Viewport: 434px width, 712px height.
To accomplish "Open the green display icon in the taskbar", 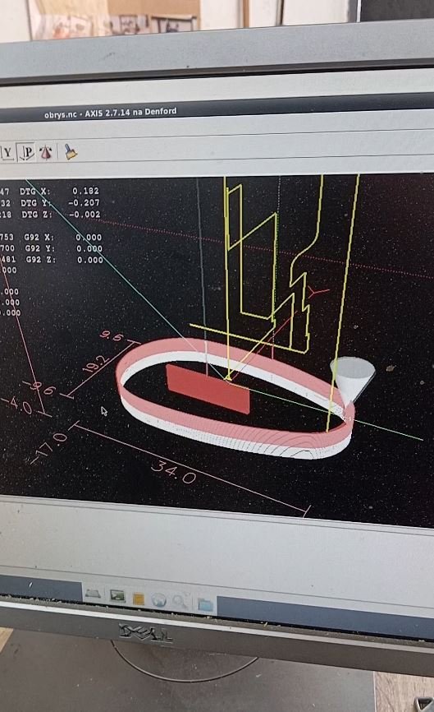I will coord(117,596).
